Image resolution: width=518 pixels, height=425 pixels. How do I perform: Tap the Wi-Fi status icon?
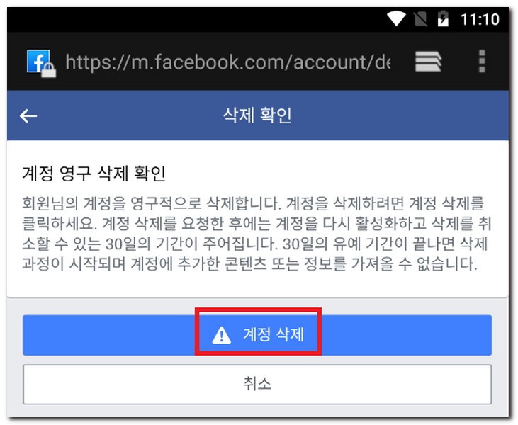(396, 18)
